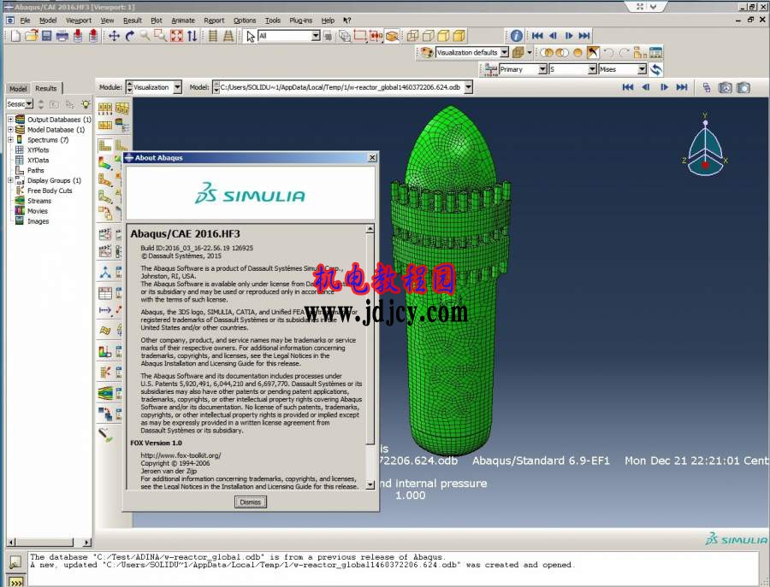Expand the Model Database tree node

click(10, 130)
